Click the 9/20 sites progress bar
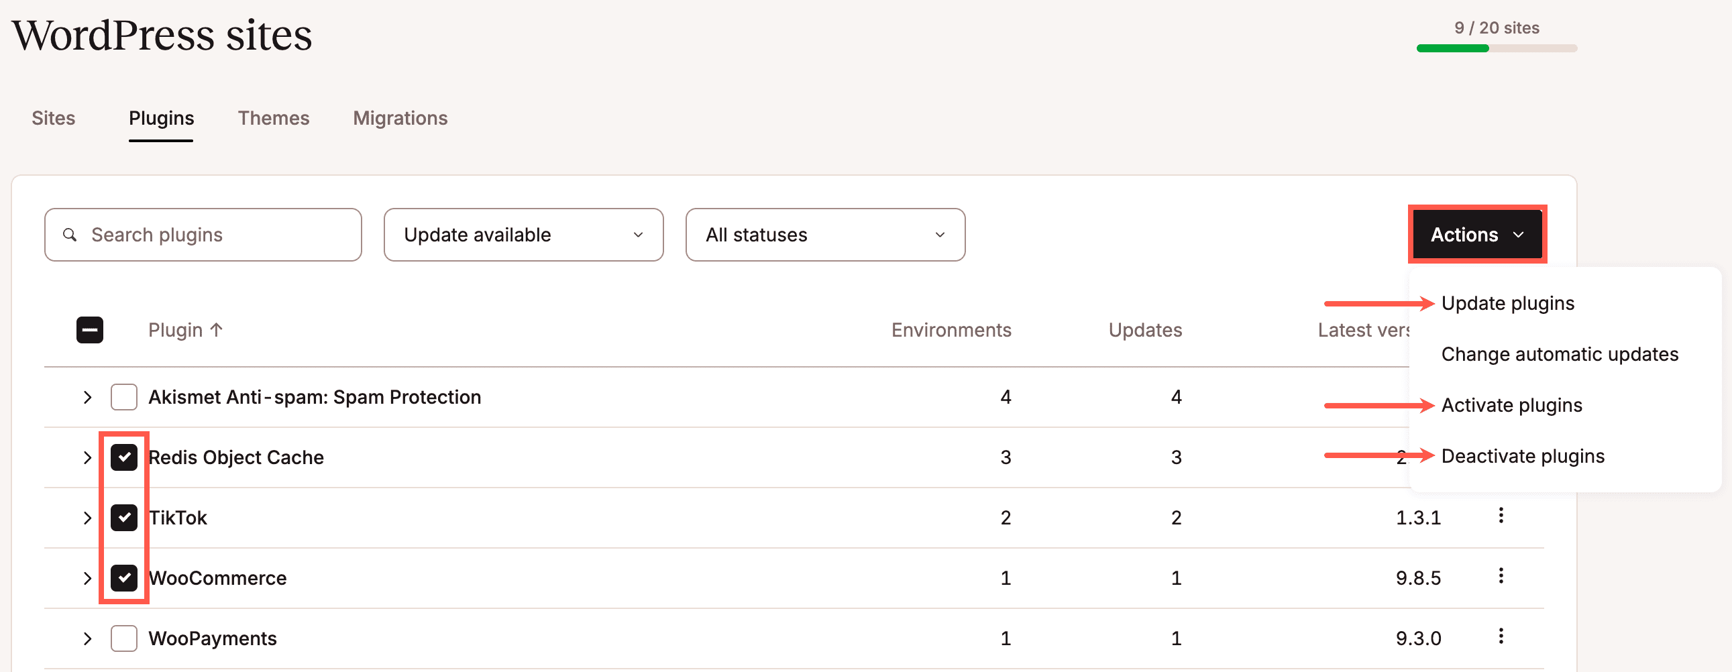 pyautogui.click(x=1496, y=48)
